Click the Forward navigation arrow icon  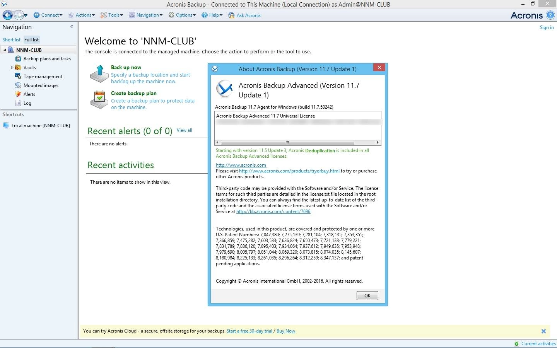point(19,15)
